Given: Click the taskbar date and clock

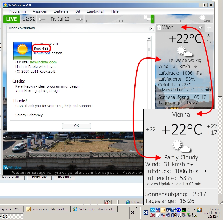Looking at the screenshot, I should [212, 213].
